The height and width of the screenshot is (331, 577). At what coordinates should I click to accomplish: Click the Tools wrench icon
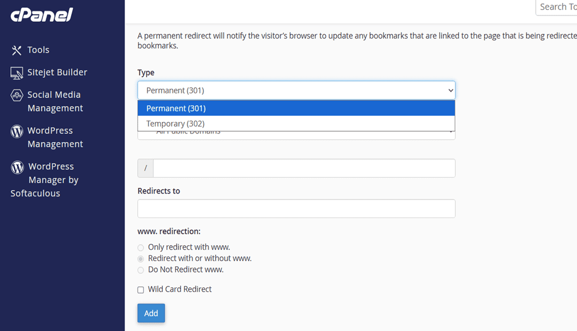pos(17,50)
